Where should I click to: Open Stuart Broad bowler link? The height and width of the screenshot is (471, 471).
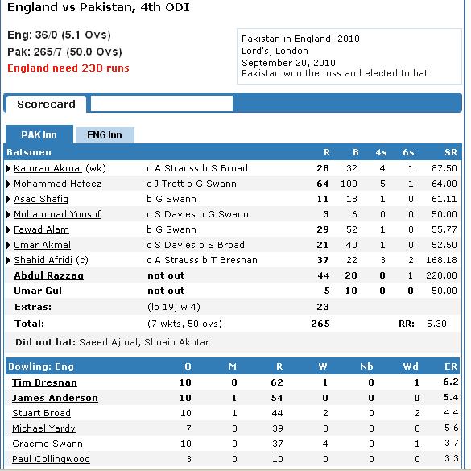point(41,413)
